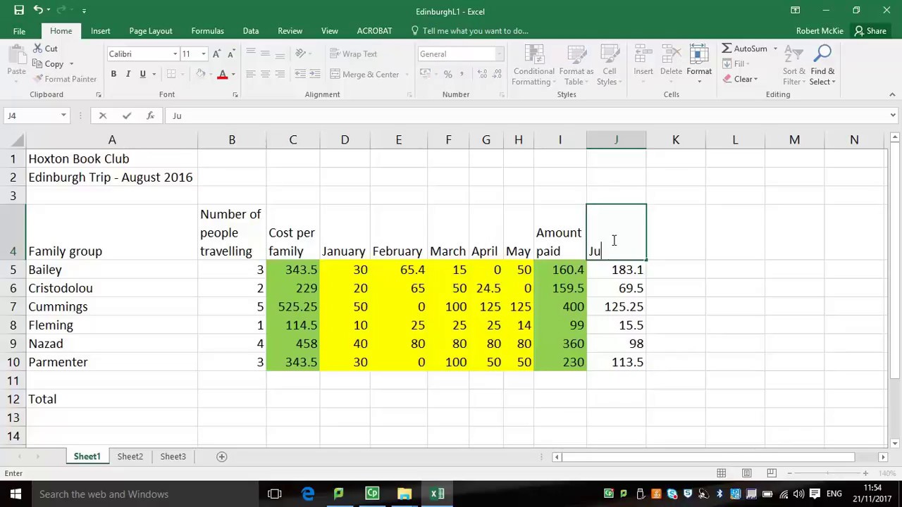Click the red Font Color A swatch
The image size is (902, 507).
[x=223, y=74]
